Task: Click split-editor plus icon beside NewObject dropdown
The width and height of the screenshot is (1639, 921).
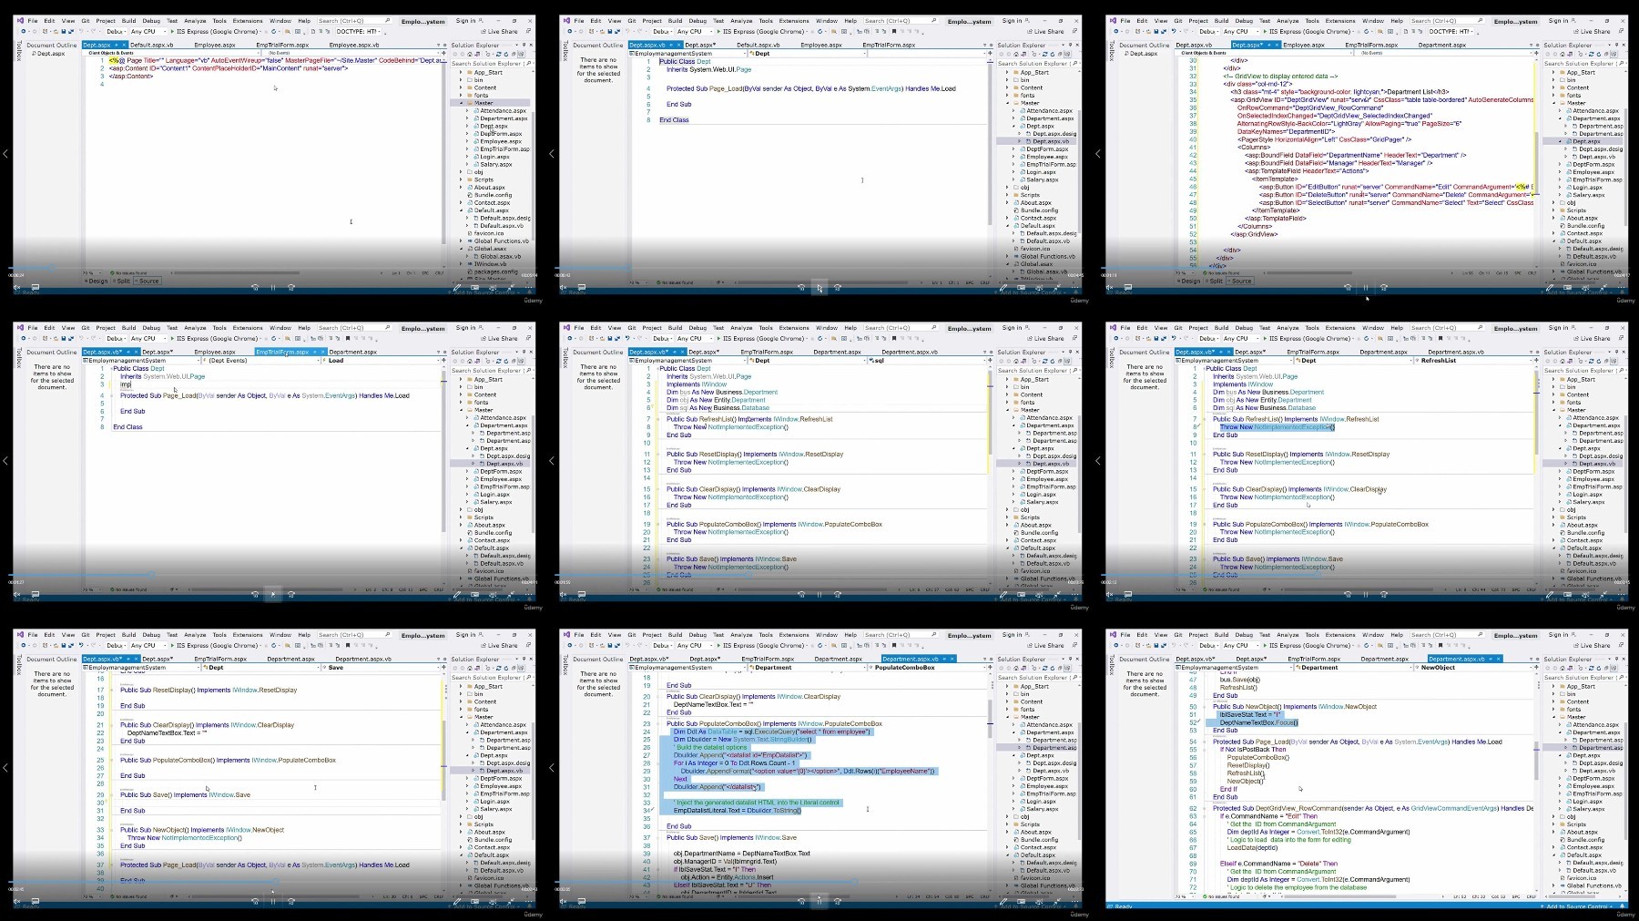Action: (x=1534, y=668)
